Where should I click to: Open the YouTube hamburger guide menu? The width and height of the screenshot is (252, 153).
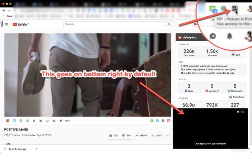tap(6, 25)
